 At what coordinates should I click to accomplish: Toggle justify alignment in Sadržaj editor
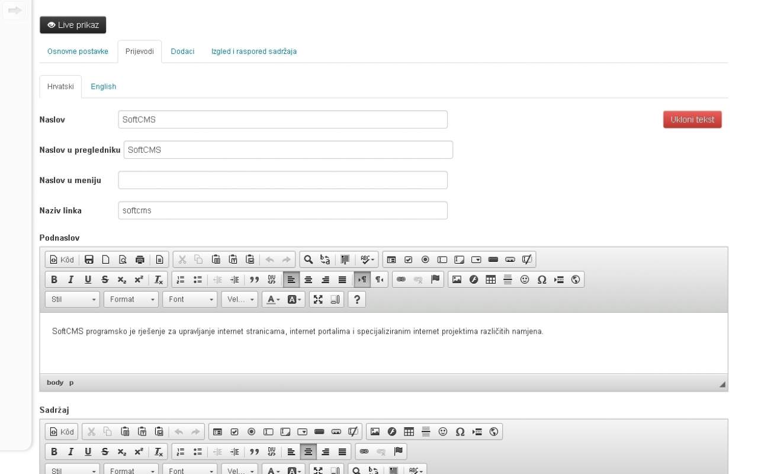342,451
